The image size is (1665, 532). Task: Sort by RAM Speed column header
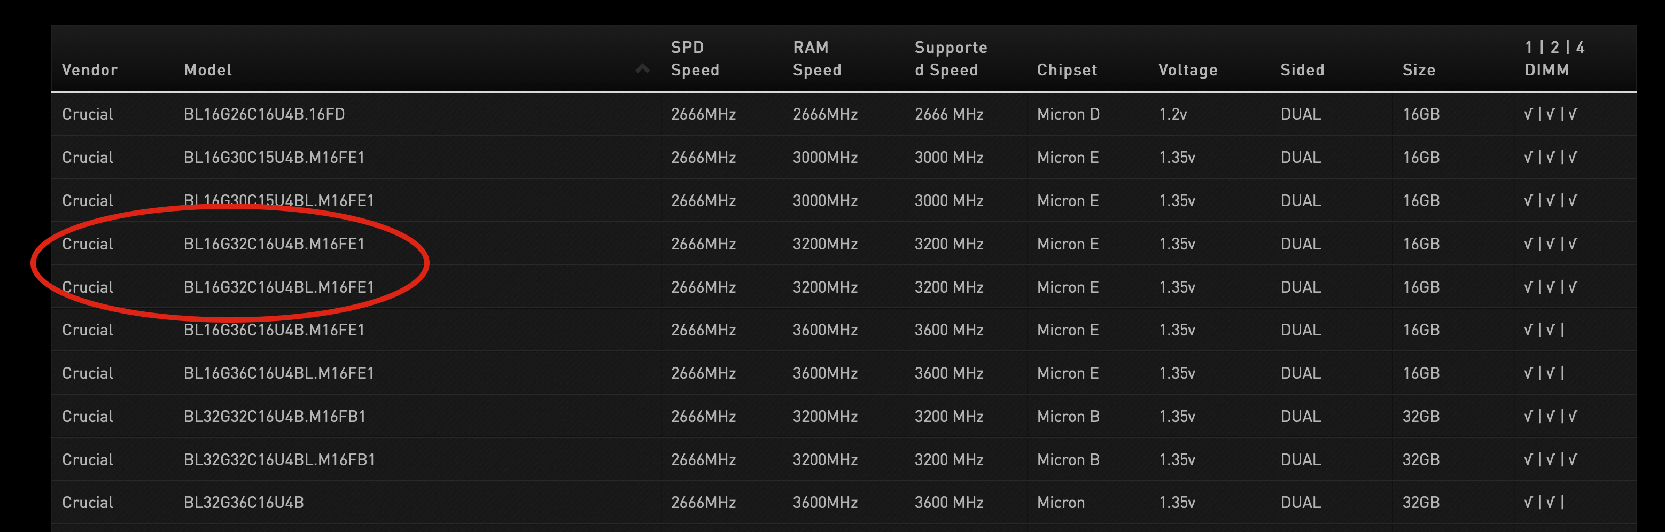tap(817, 58)
